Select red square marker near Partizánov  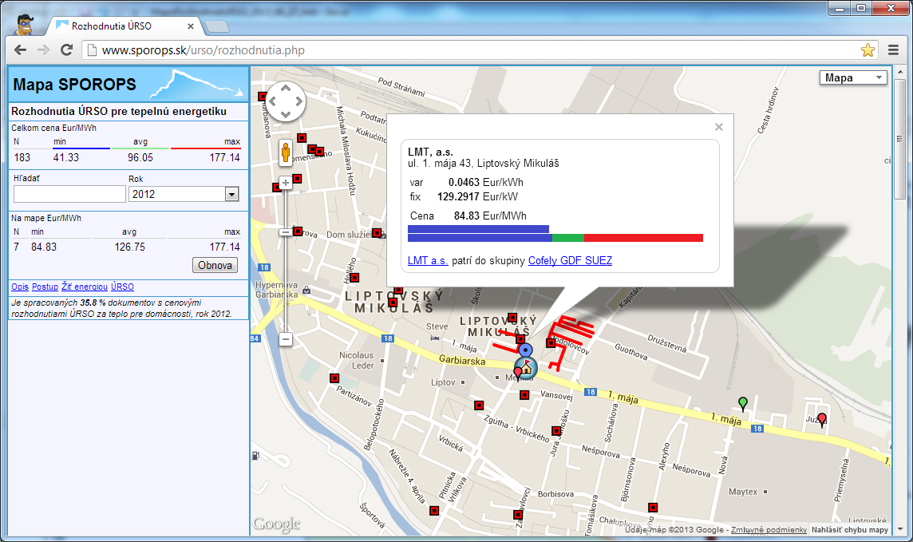(x=334, y=378)
